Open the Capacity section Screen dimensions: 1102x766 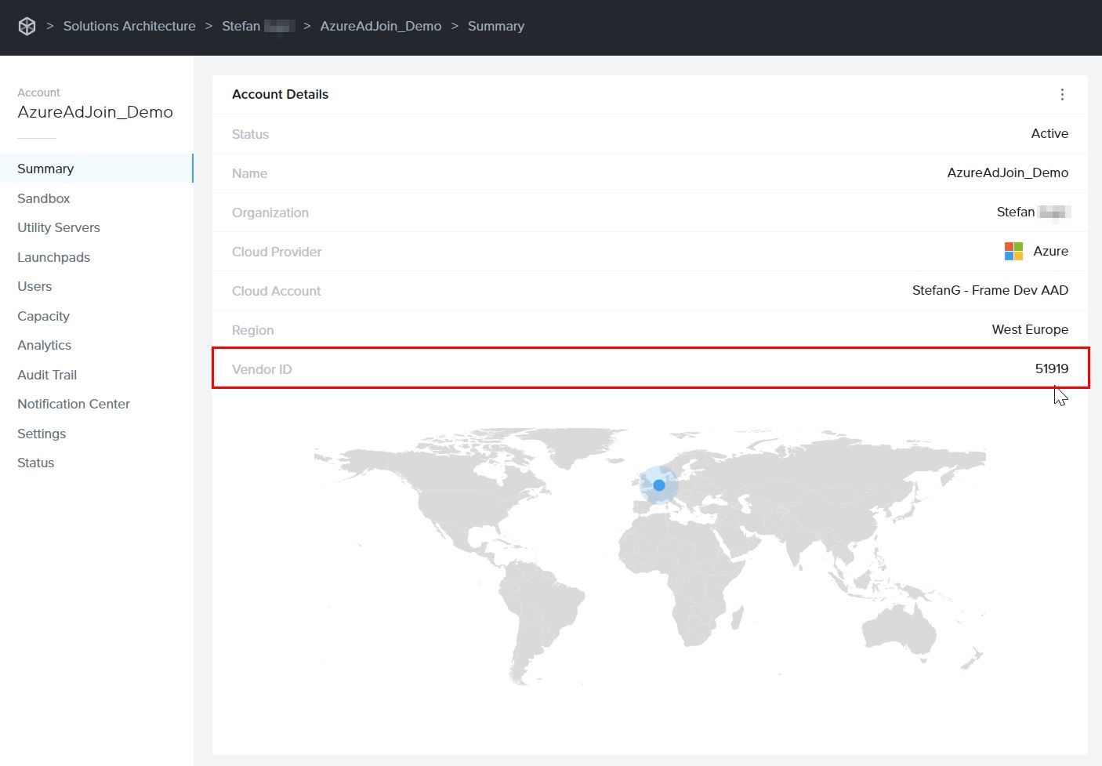[x=43, y=317]
